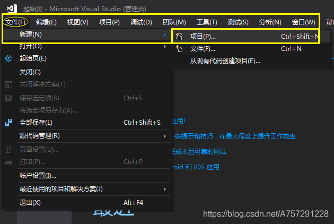Select 退出(X) to exit
The image size is (334, 224).
coord(86,203)
